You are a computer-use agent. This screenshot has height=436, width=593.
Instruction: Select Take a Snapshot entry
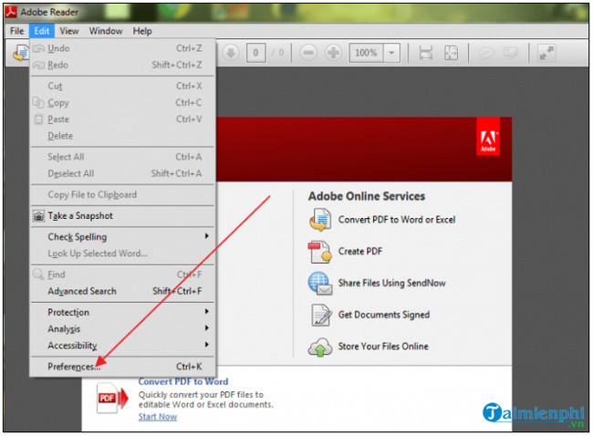click(122, 215)
